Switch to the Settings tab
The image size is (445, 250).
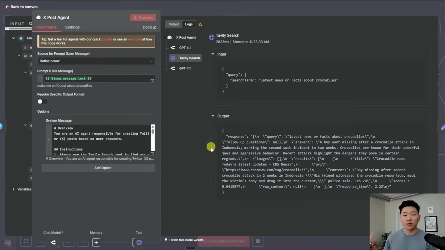click(72, 27)
